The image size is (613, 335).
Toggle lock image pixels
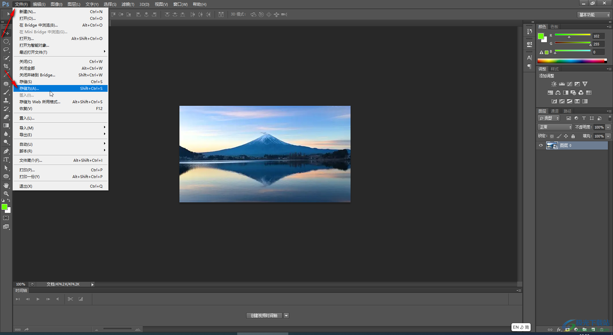(x=559, y=136)
